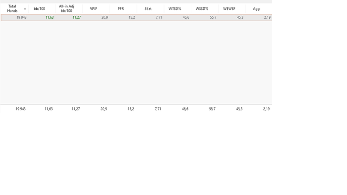Click 55,7 W$SD% cell in highlighted row
Screen dimensions: 347x195
pos(213,17)
